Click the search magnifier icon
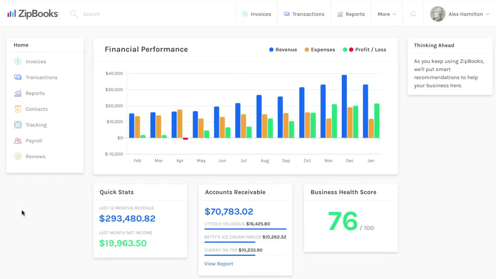496x279 pixels. click(x=74, y=14)
